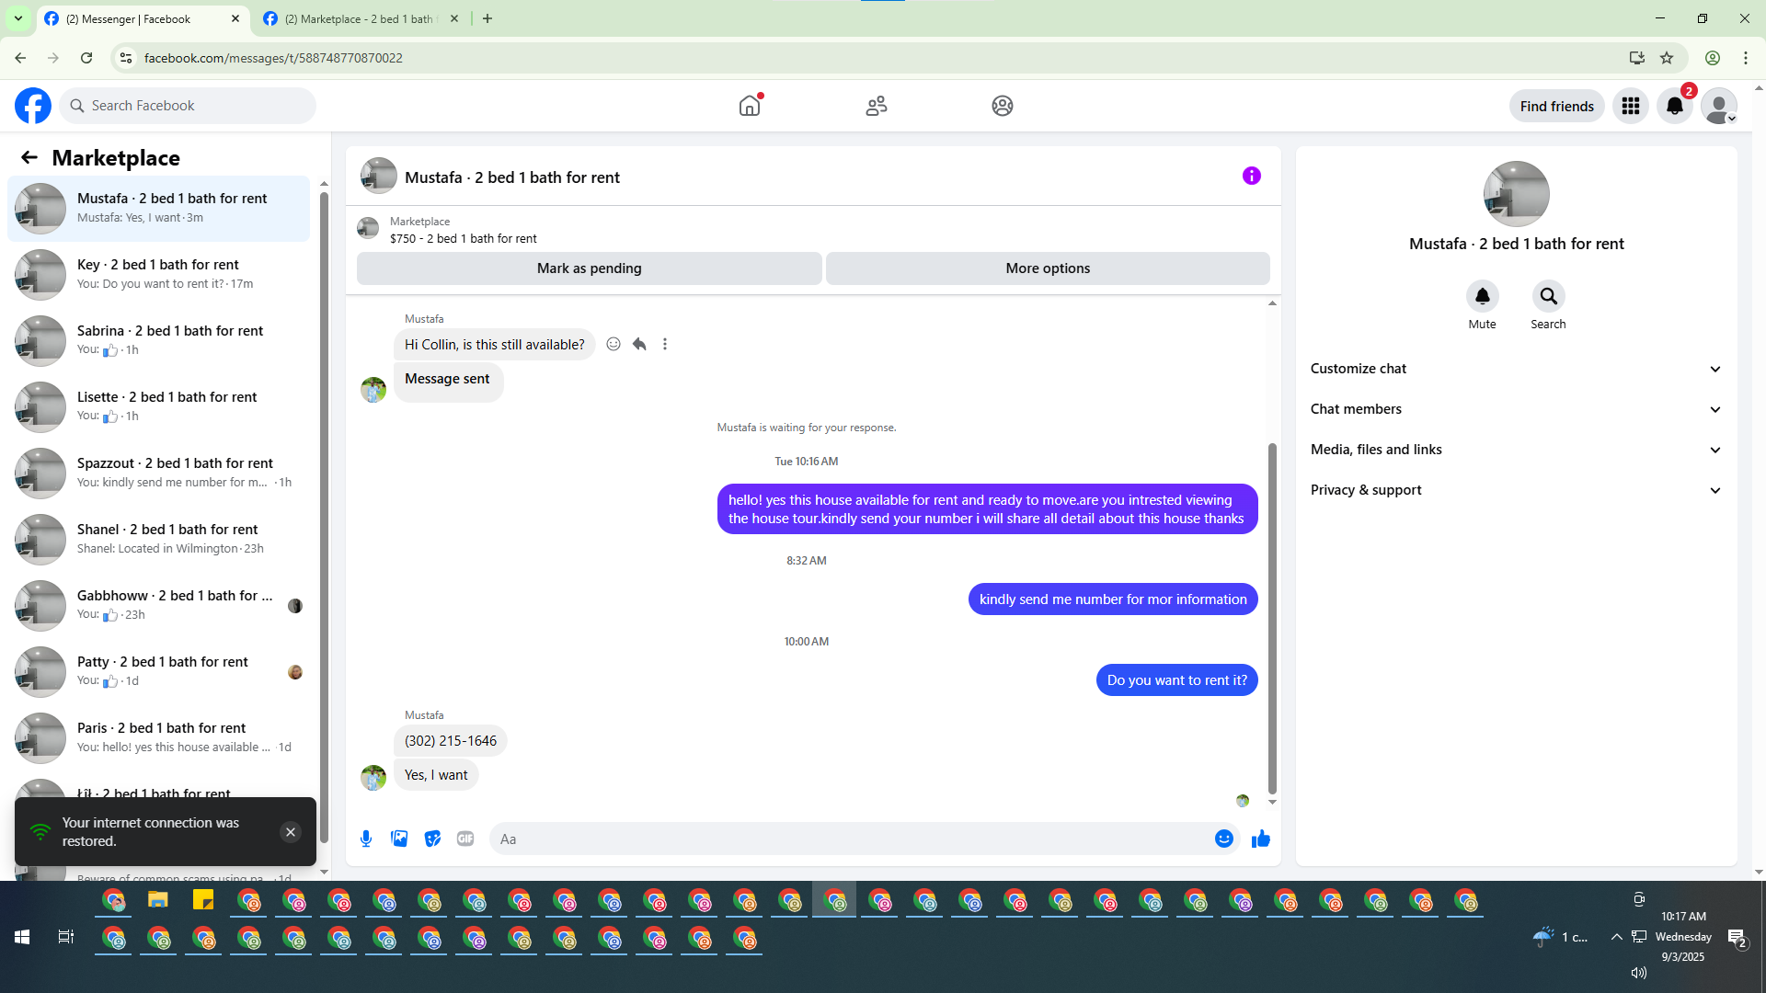Open the Windows Action Center notifications
Image resolution: width=1766 pixels, height=993 pixels.
(1737, 937)
